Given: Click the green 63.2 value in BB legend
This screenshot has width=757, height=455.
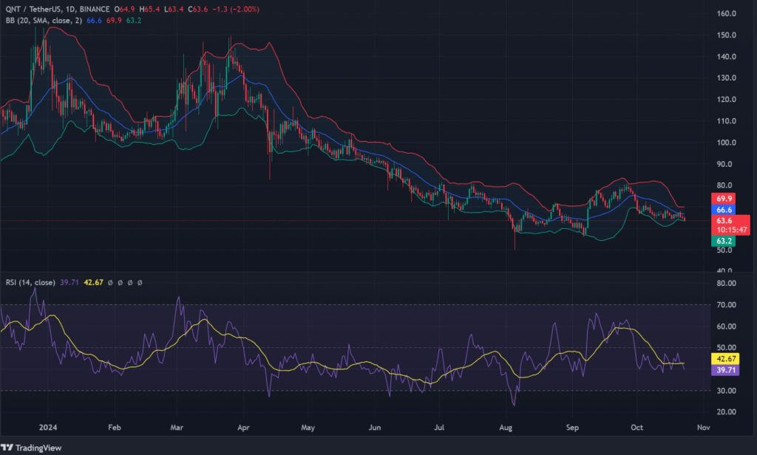Looking at the screenshot, I should [x=134, y=20].
